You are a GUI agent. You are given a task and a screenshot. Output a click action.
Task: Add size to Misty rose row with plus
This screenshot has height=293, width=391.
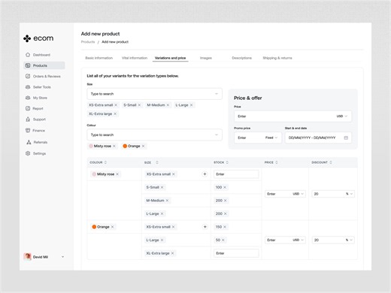[x=205, y=174]
